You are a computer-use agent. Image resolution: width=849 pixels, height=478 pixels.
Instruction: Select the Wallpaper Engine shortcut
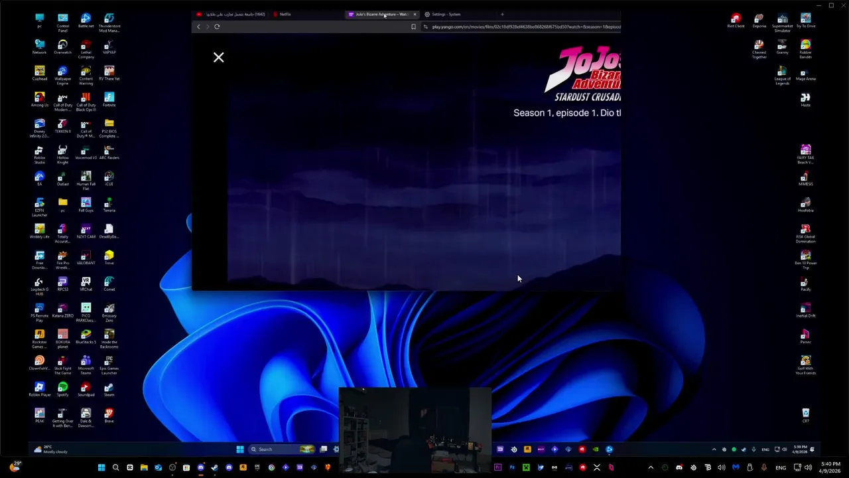pos(62,76)
